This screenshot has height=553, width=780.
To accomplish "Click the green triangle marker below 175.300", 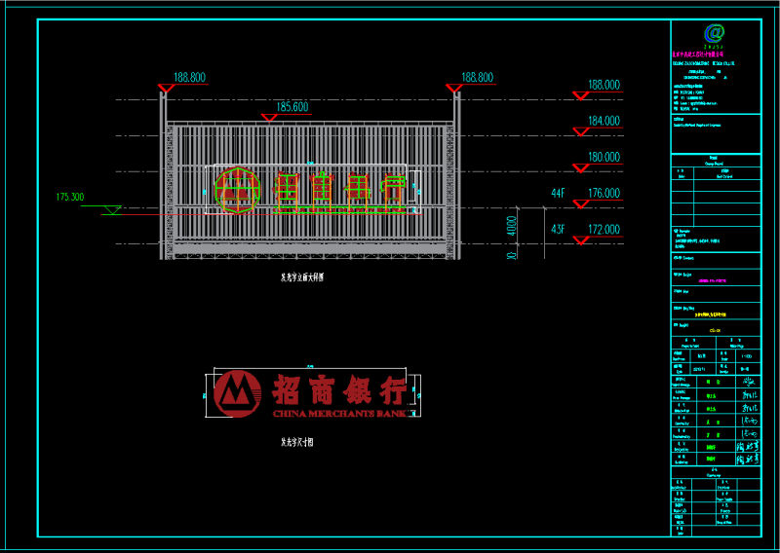I will (111, 210).
